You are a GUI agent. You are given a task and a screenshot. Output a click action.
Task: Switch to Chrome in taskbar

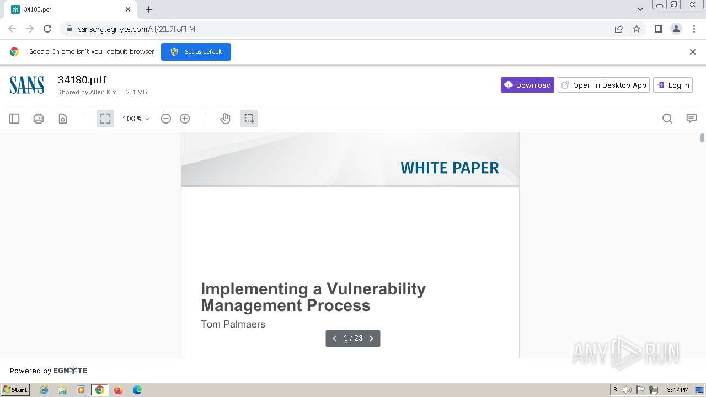100,390
